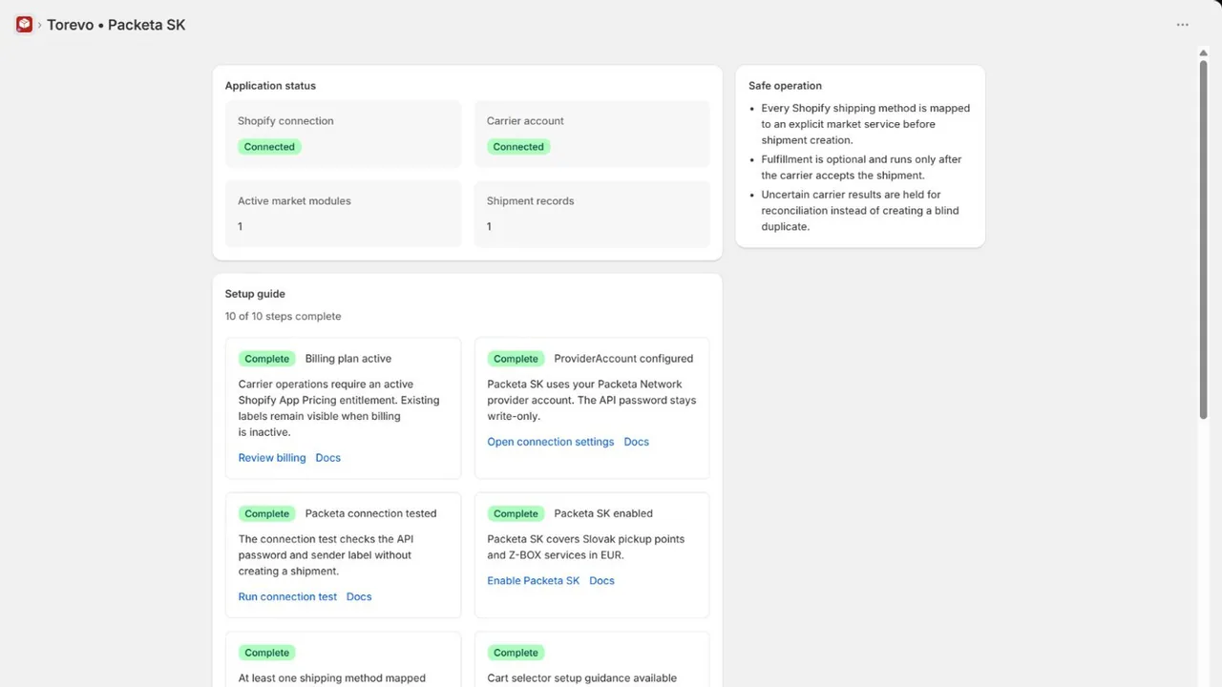
Task: Click the scrollbar up arrow
Action: pos(1204,52)
